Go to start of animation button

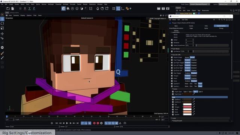point(57,123)
